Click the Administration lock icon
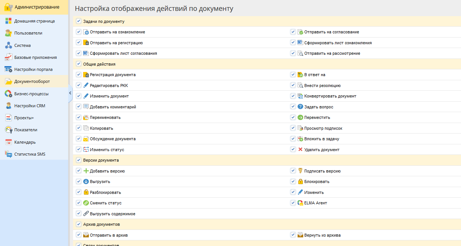This screenshot has height=246, width=461. (x=8, y=7)
